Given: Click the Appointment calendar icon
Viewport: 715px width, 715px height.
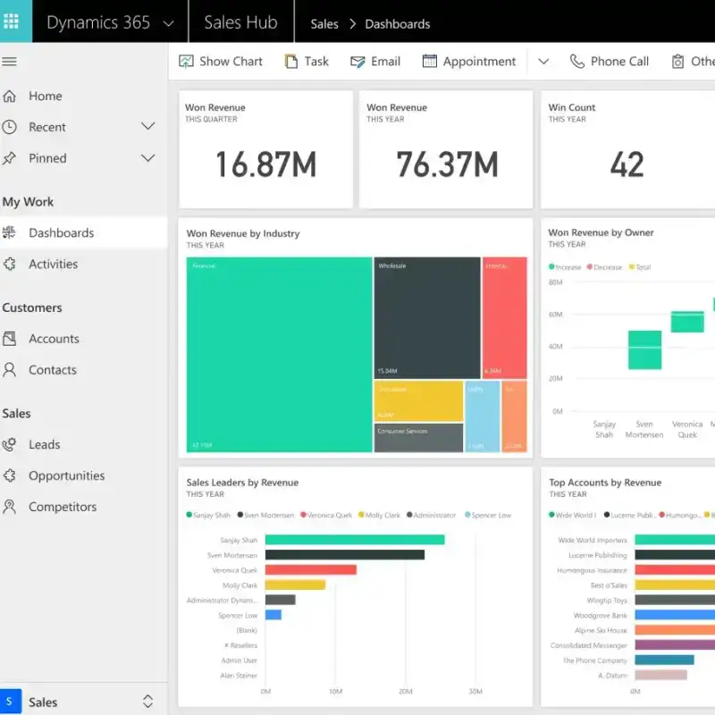Looking at the screenshot, I should [x=430, y=61].
